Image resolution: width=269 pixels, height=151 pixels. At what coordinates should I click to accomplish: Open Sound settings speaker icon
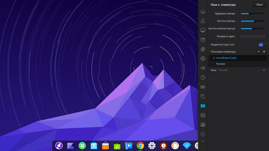(203, 68)
